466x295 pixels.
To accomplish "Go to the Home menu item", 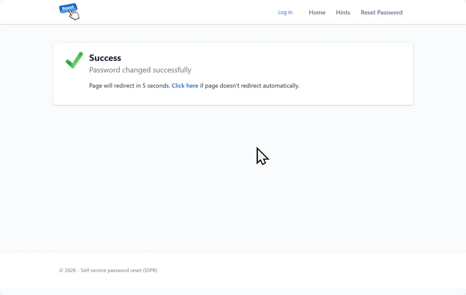I will 317,13.
